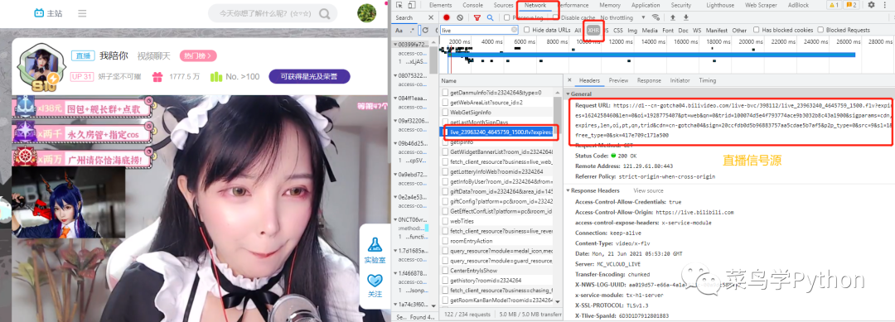Import HAR file with upload arrow
The image size is (895, 322).
672,17
